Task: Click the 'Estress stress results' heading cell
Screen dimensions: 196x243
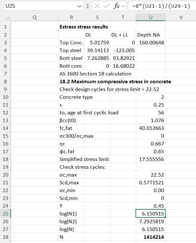Action: 84,27
